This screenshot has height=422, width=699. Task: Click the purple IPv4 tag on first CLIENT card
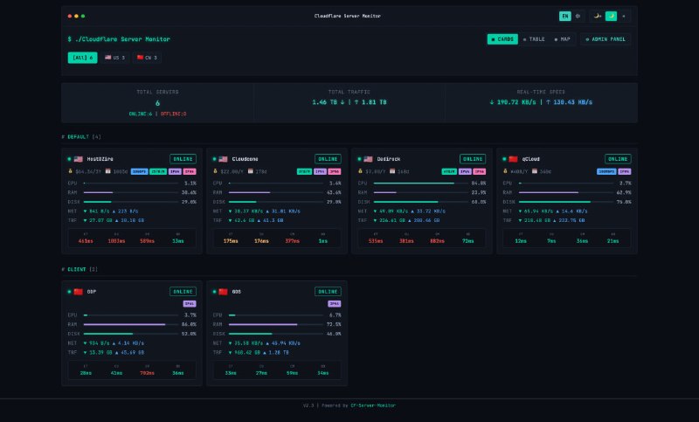(x=190, y=304)
